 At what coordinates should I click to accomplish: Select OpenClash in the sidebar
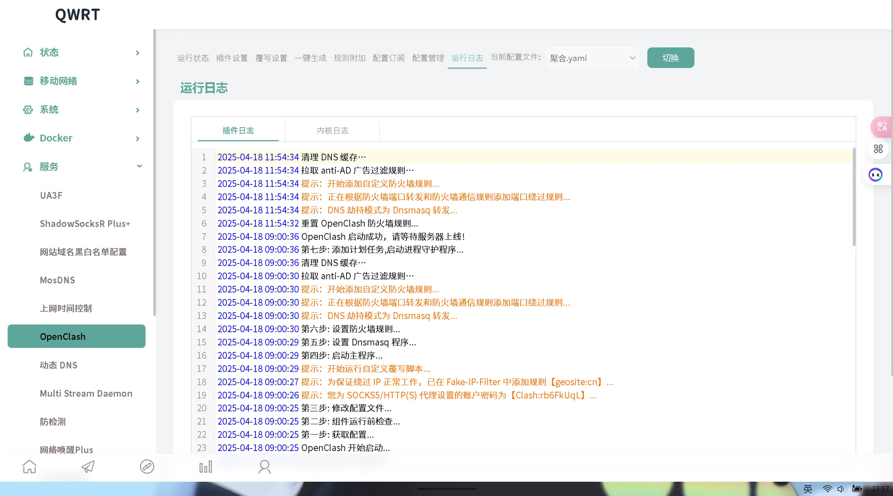(76, 336)
